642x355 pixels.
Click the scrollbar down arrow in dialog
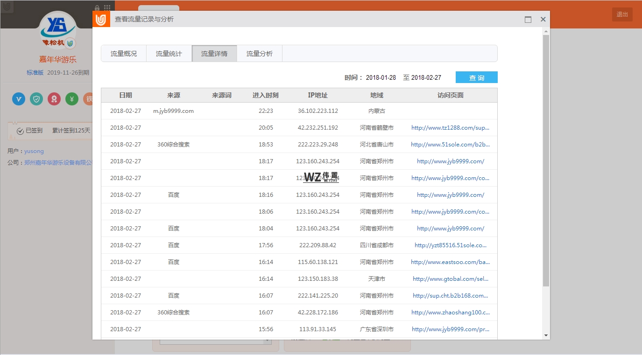[x=546, y=335]
